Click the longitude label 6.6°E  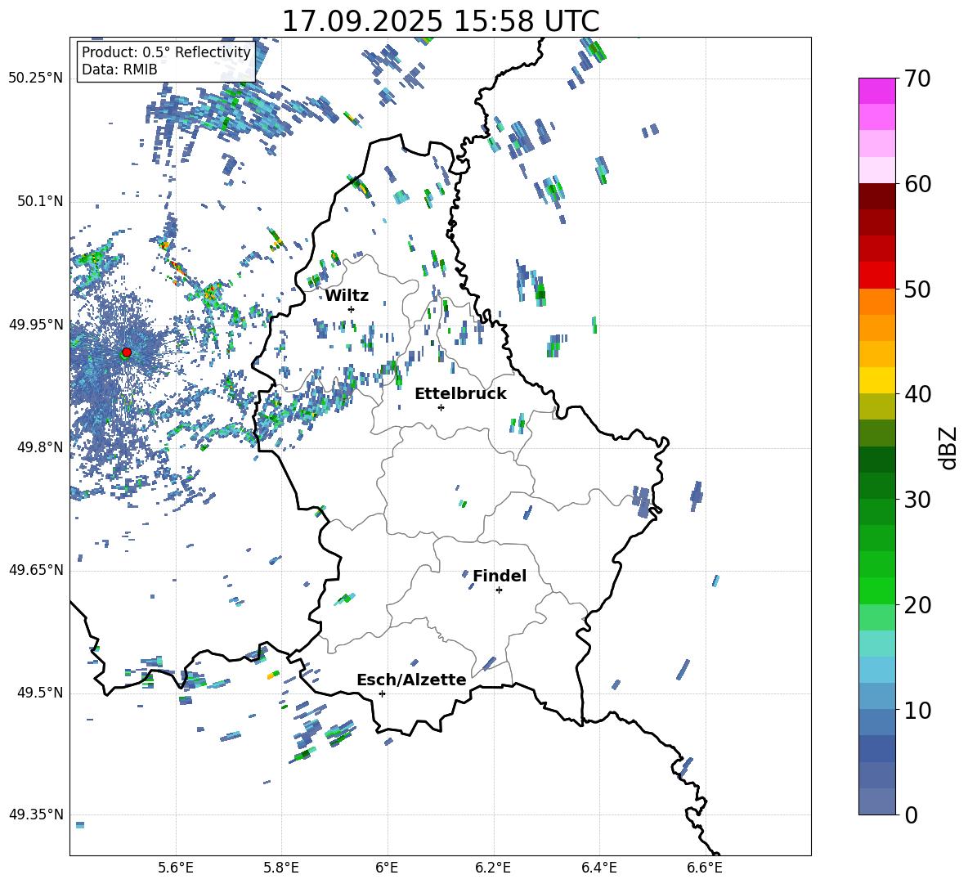[x=705, y=868]
